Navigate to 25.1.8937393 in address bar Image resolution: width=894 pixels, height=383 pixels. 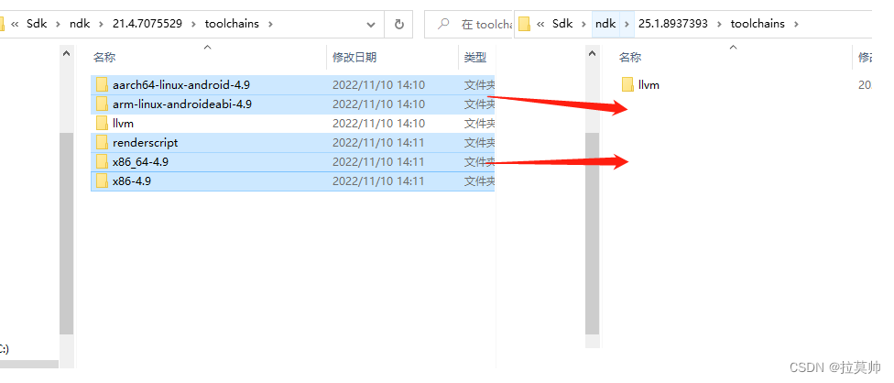[673, 24]
